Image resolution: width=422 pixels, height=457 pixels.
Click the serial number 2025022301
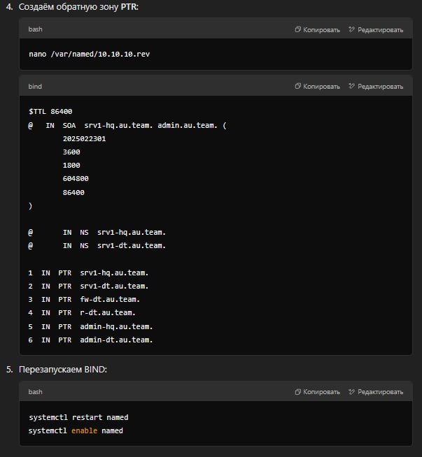[x=84, y=138]
